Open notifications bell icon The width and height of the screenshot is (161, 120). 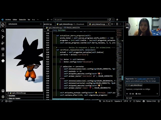coord(159,101)
